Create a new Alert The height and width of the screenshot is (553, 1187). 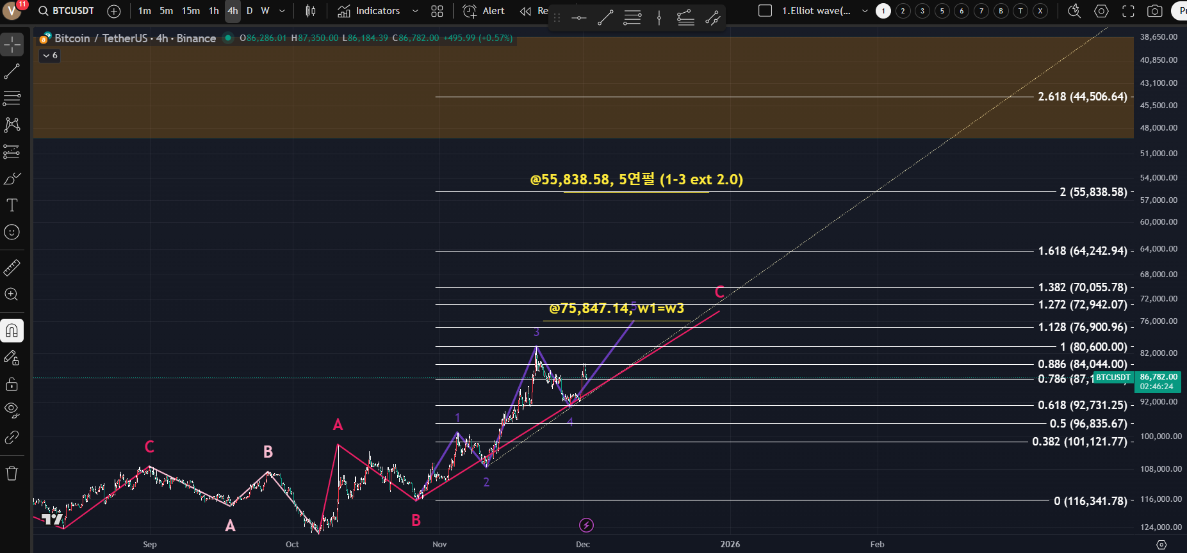click(484, 11)
